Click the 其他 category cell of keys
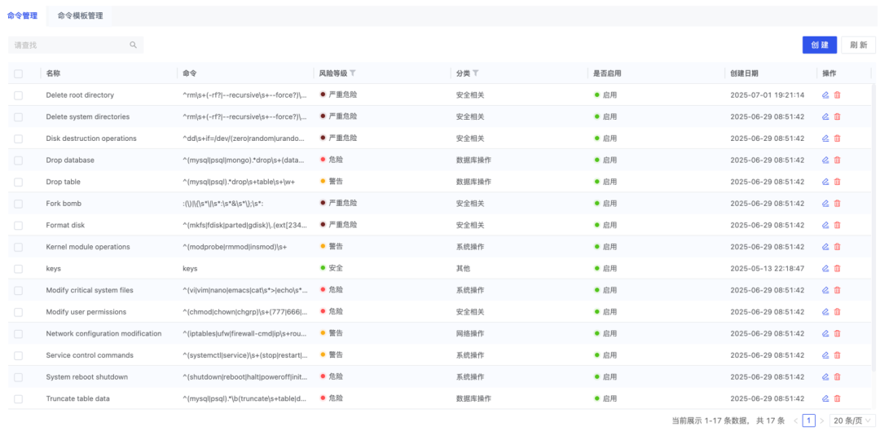This screenshot has width=880, height=431. click(x=463, y=268)
